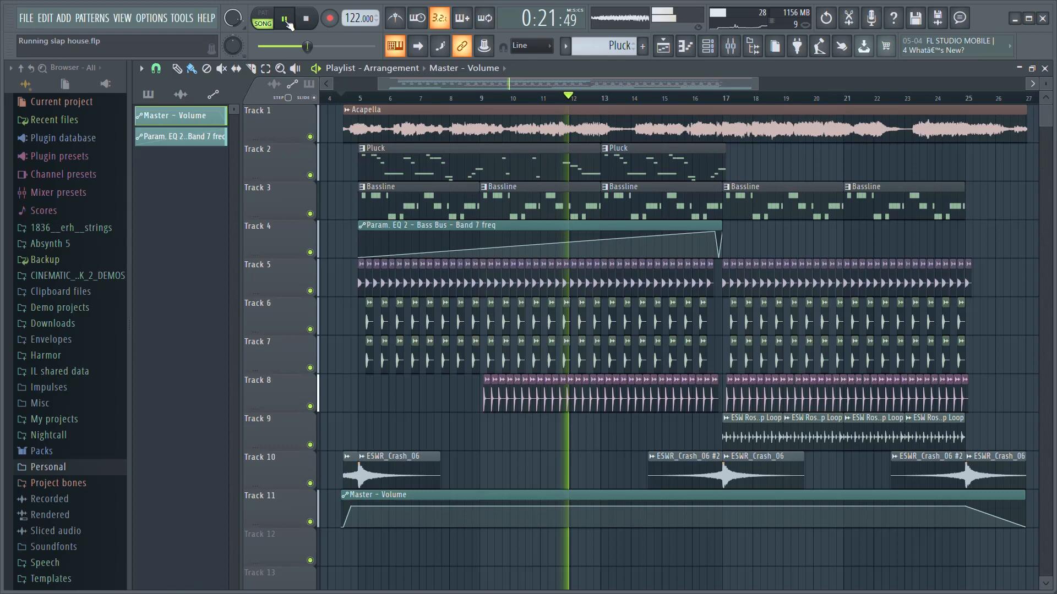Screen dimensions: 1057x594
Task: Open the mixer window icon
Action: (731, 46)
